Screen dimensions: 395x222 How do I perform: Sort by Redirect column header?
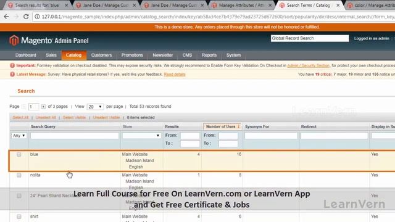point(309,126)
